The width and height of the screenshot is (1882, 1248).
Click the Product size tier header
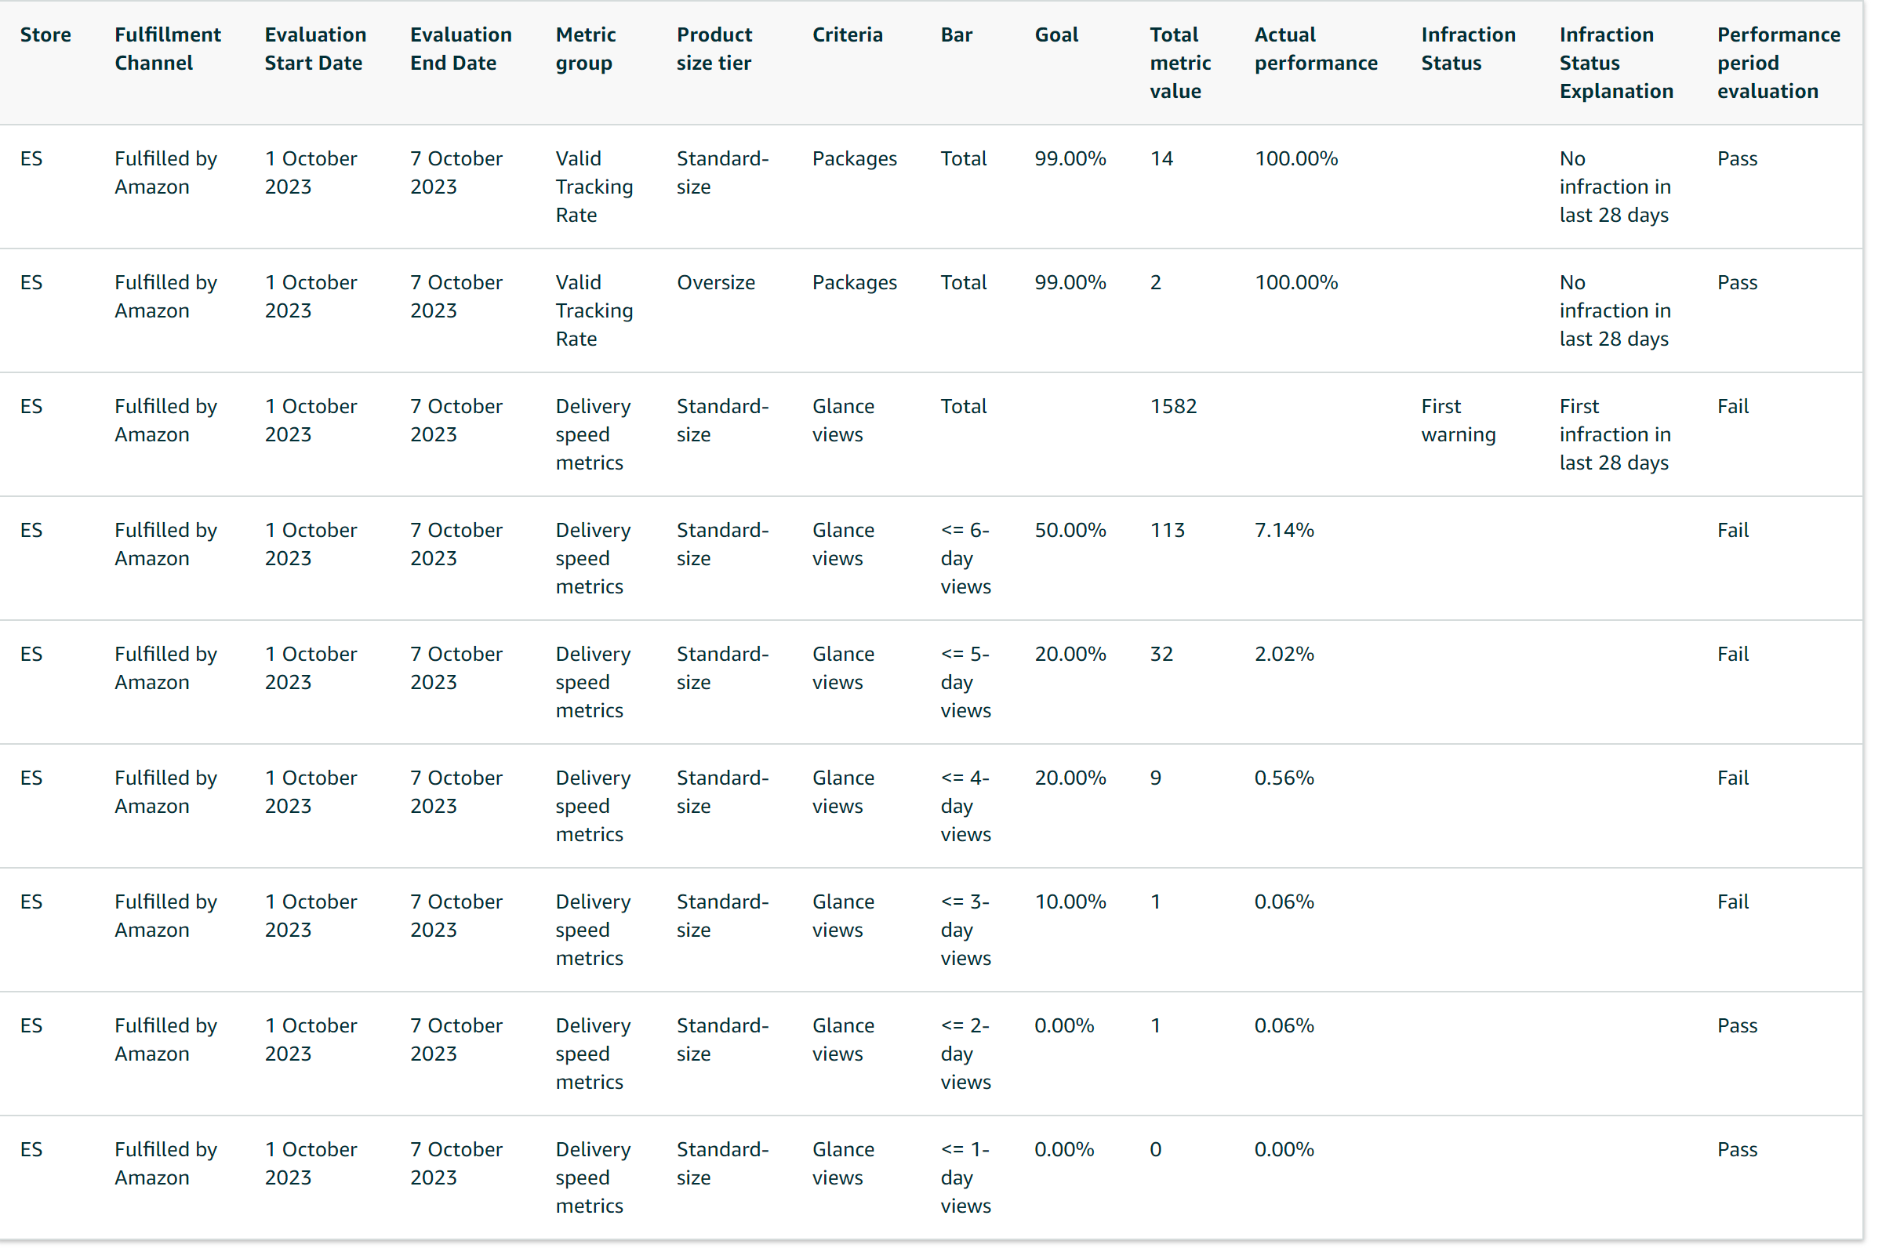coord(714,49)
